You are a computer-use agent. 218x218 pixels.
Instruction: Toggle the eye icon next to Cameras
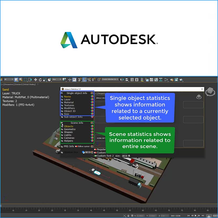[62, 138]
